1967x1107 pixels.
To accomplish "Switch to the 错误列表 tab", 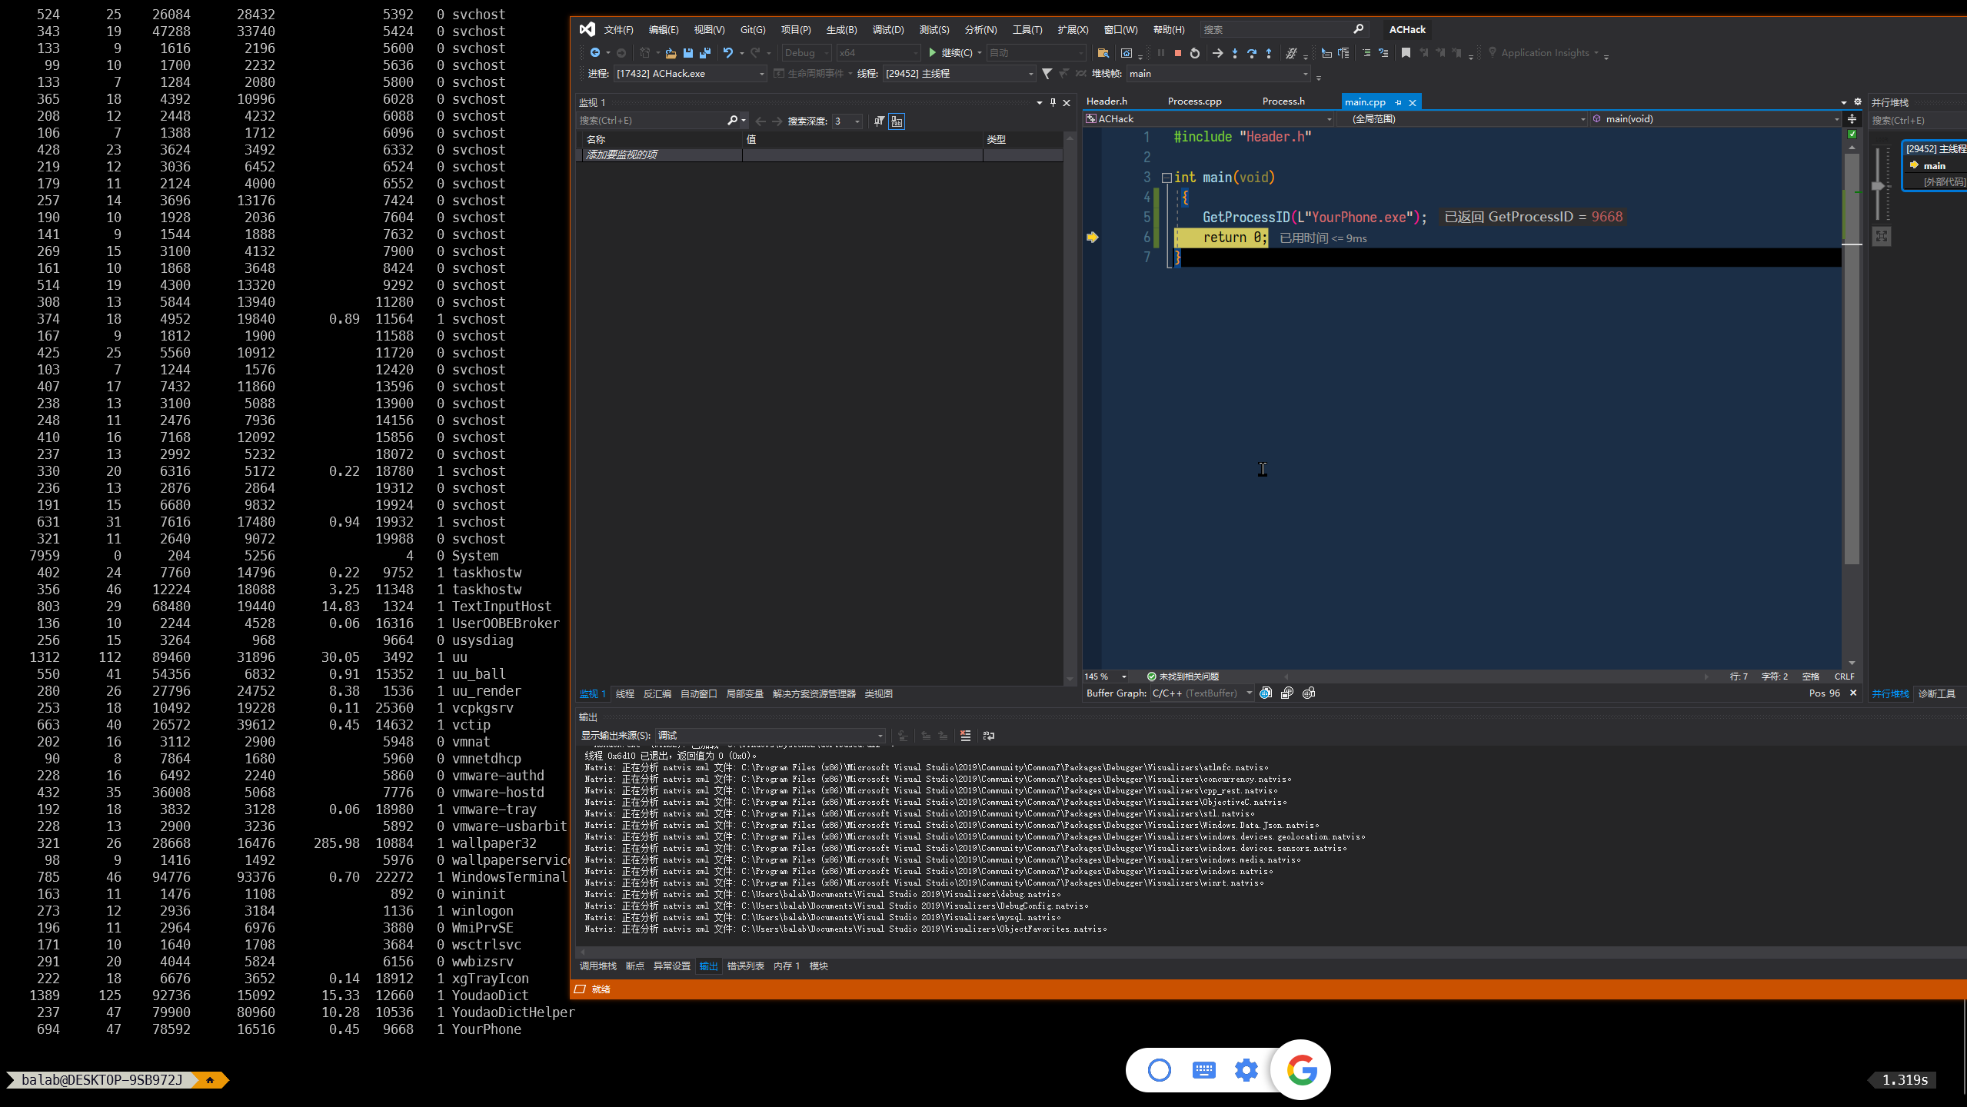I will coord(745,966).
